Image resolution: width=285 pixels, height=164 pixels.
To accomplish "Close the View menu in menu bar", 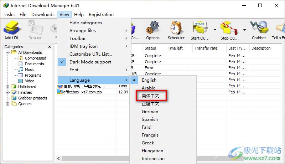I will pos(64,14).
